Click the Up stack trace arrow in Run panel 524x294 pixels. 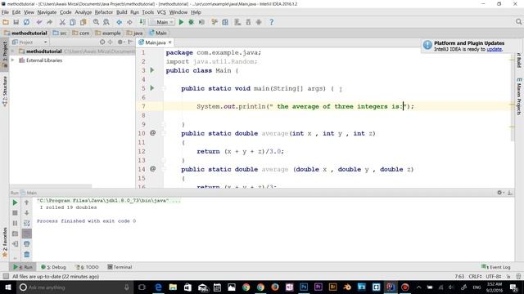[x=27, y=203]
